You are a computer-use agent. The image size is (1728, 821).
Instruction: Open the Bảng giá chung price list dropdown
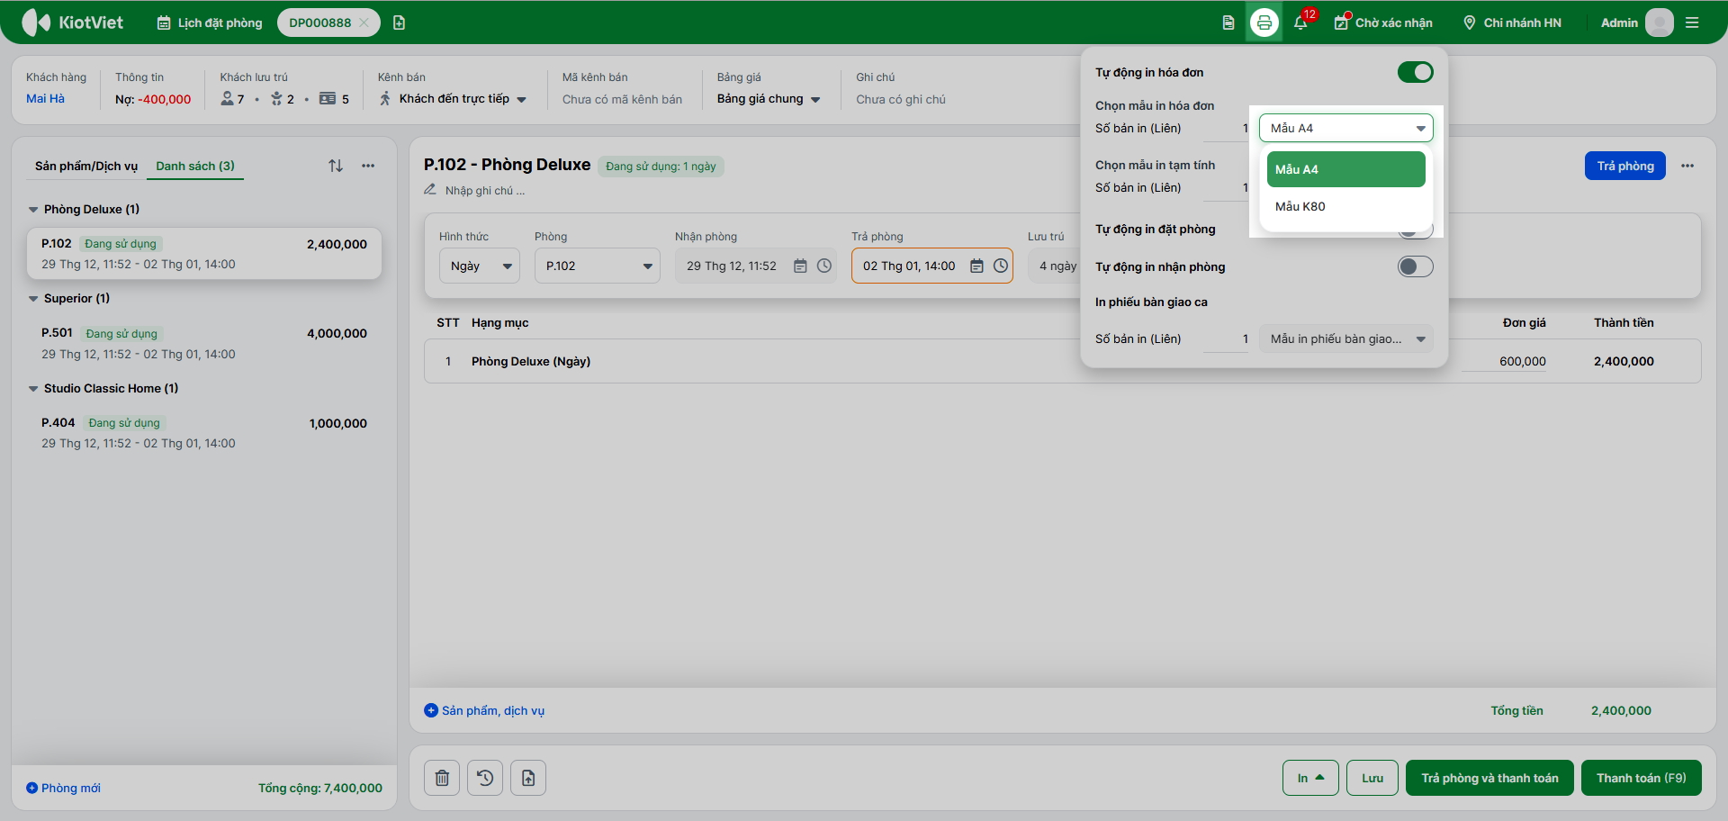[x=769, y=99]
